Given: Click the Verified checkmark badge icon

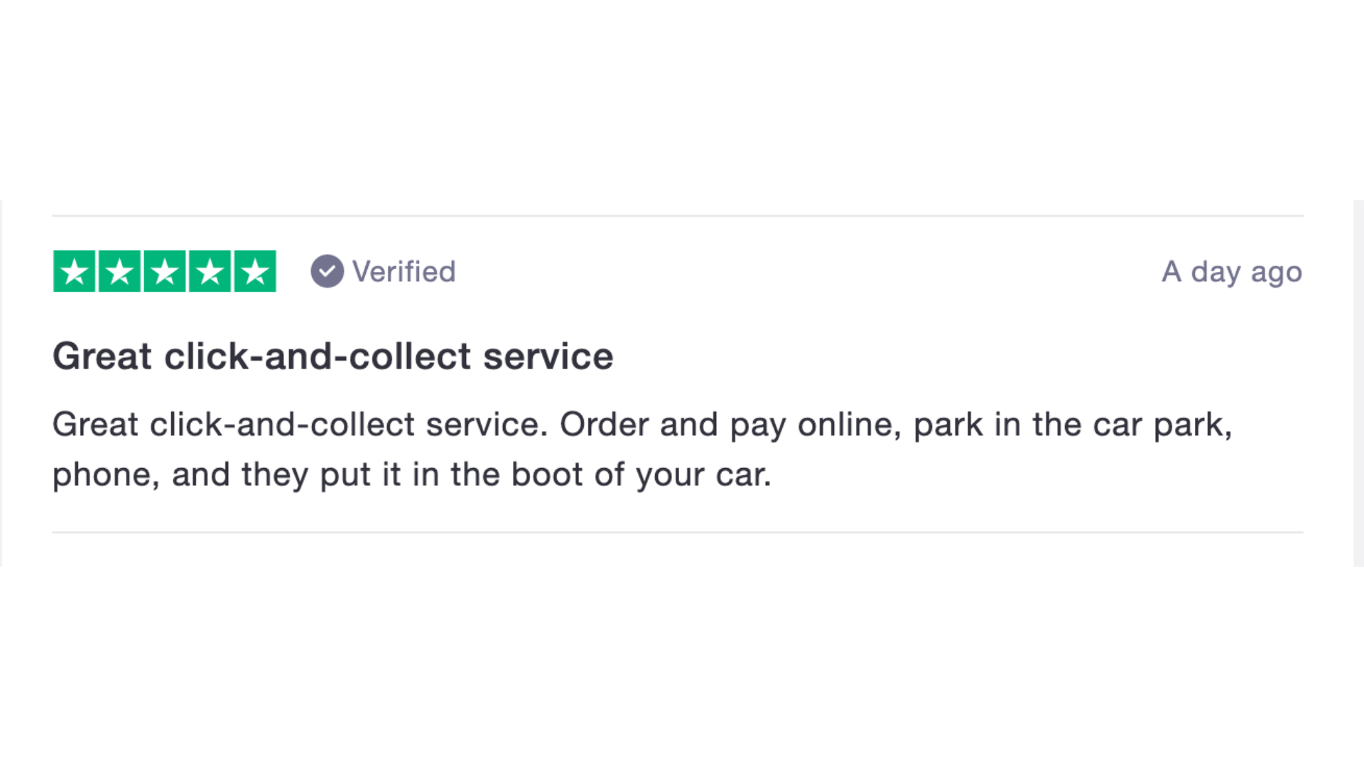Looking at the screenshot, I should pos(327,271).
